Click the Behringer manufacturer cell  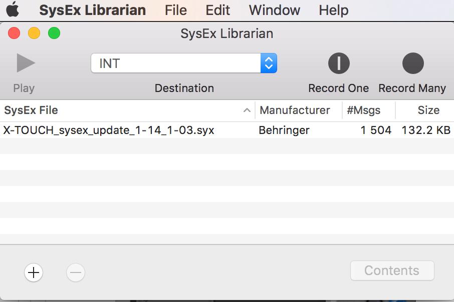284,130
